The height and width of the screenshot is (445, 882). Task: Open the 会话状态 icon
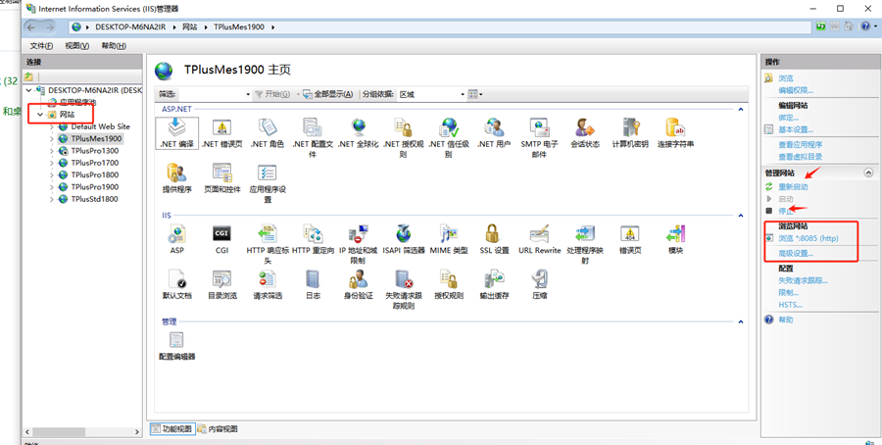click(585, 132)
